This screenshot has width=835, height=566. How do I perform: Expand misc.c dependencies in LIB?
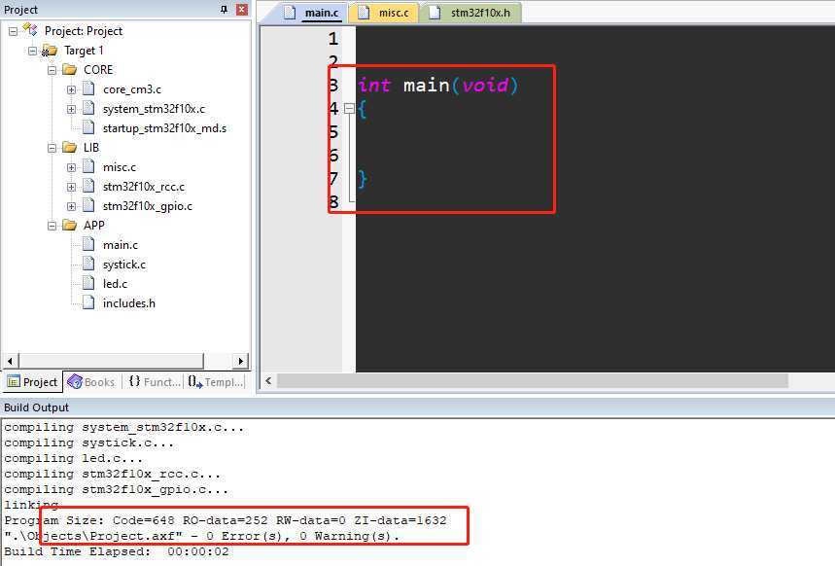tap(71, 167)
